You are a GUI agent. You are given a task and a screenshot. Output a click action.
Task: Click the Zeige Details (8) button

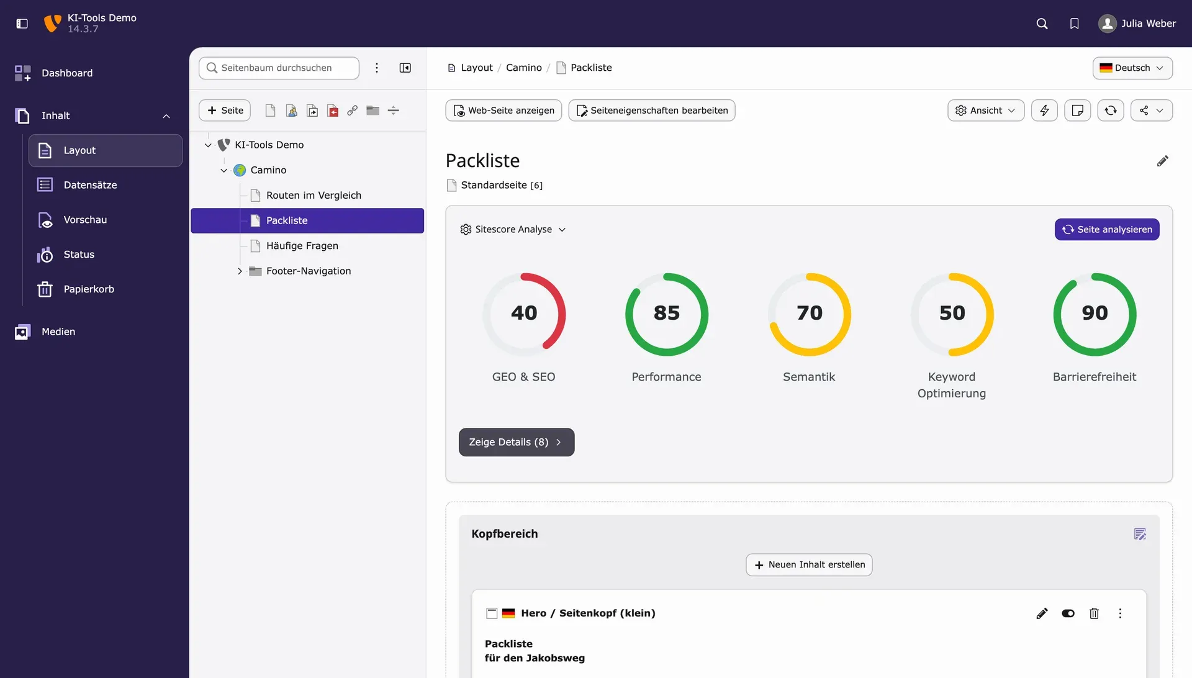click(517, 442)
